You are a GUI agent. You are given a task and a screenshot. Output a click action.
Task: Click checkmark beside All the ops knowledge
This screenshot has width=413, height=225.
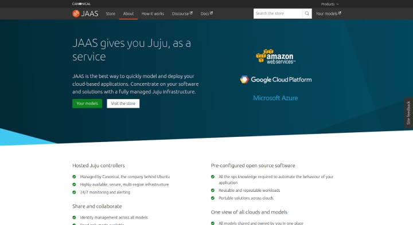tap(213, 177)
